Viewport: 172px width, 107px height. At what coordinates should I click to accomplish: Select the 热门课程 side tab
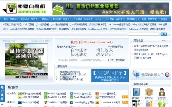tap(2, 93)
